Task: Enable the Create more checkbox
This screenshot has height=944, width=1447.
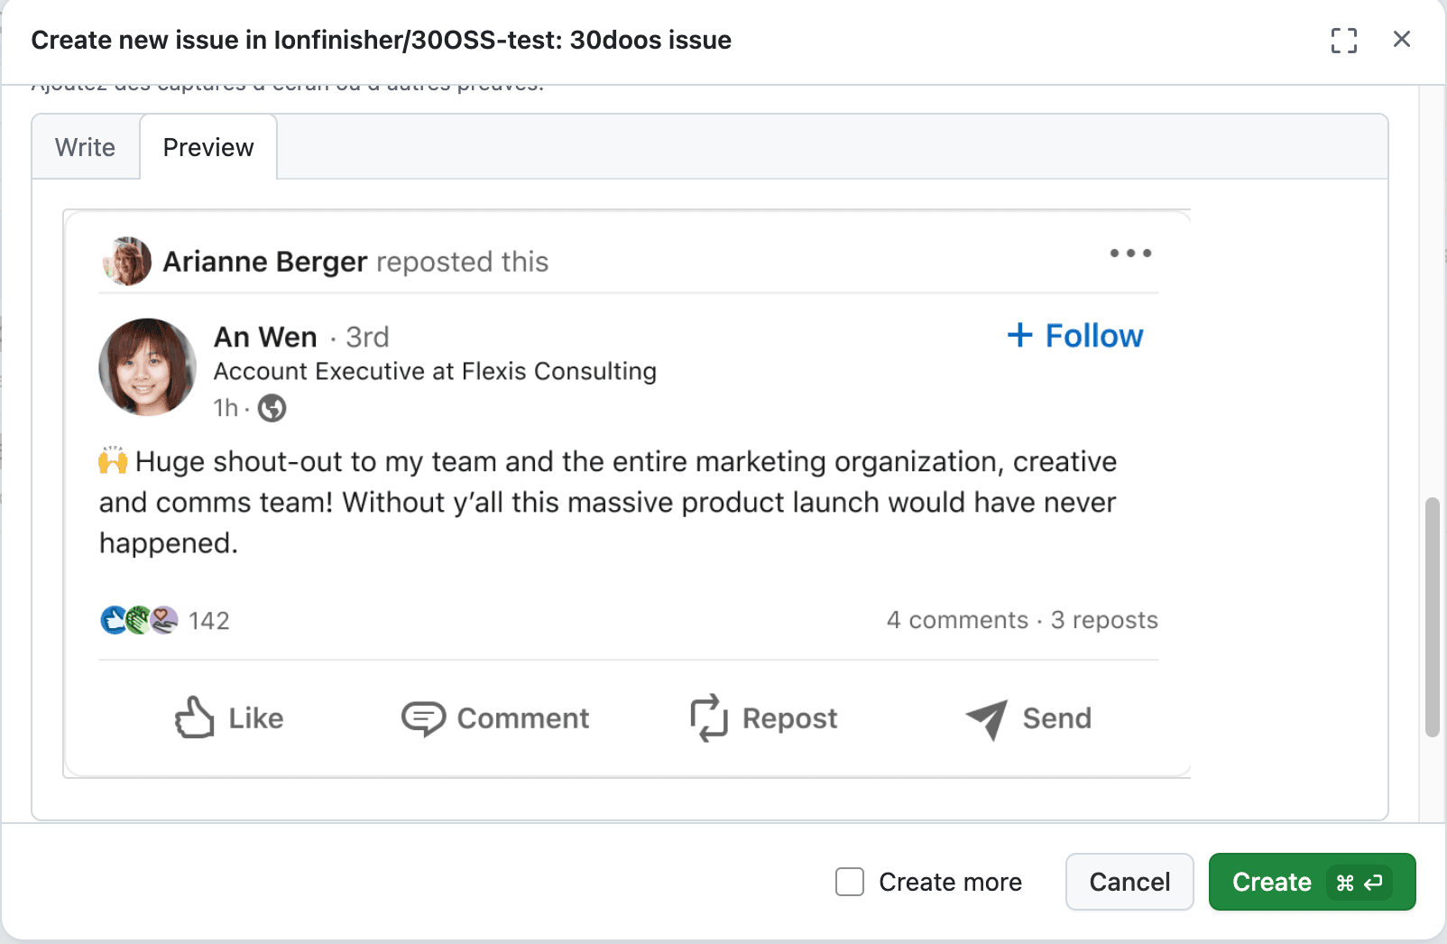Action: [x=850, y=882]
